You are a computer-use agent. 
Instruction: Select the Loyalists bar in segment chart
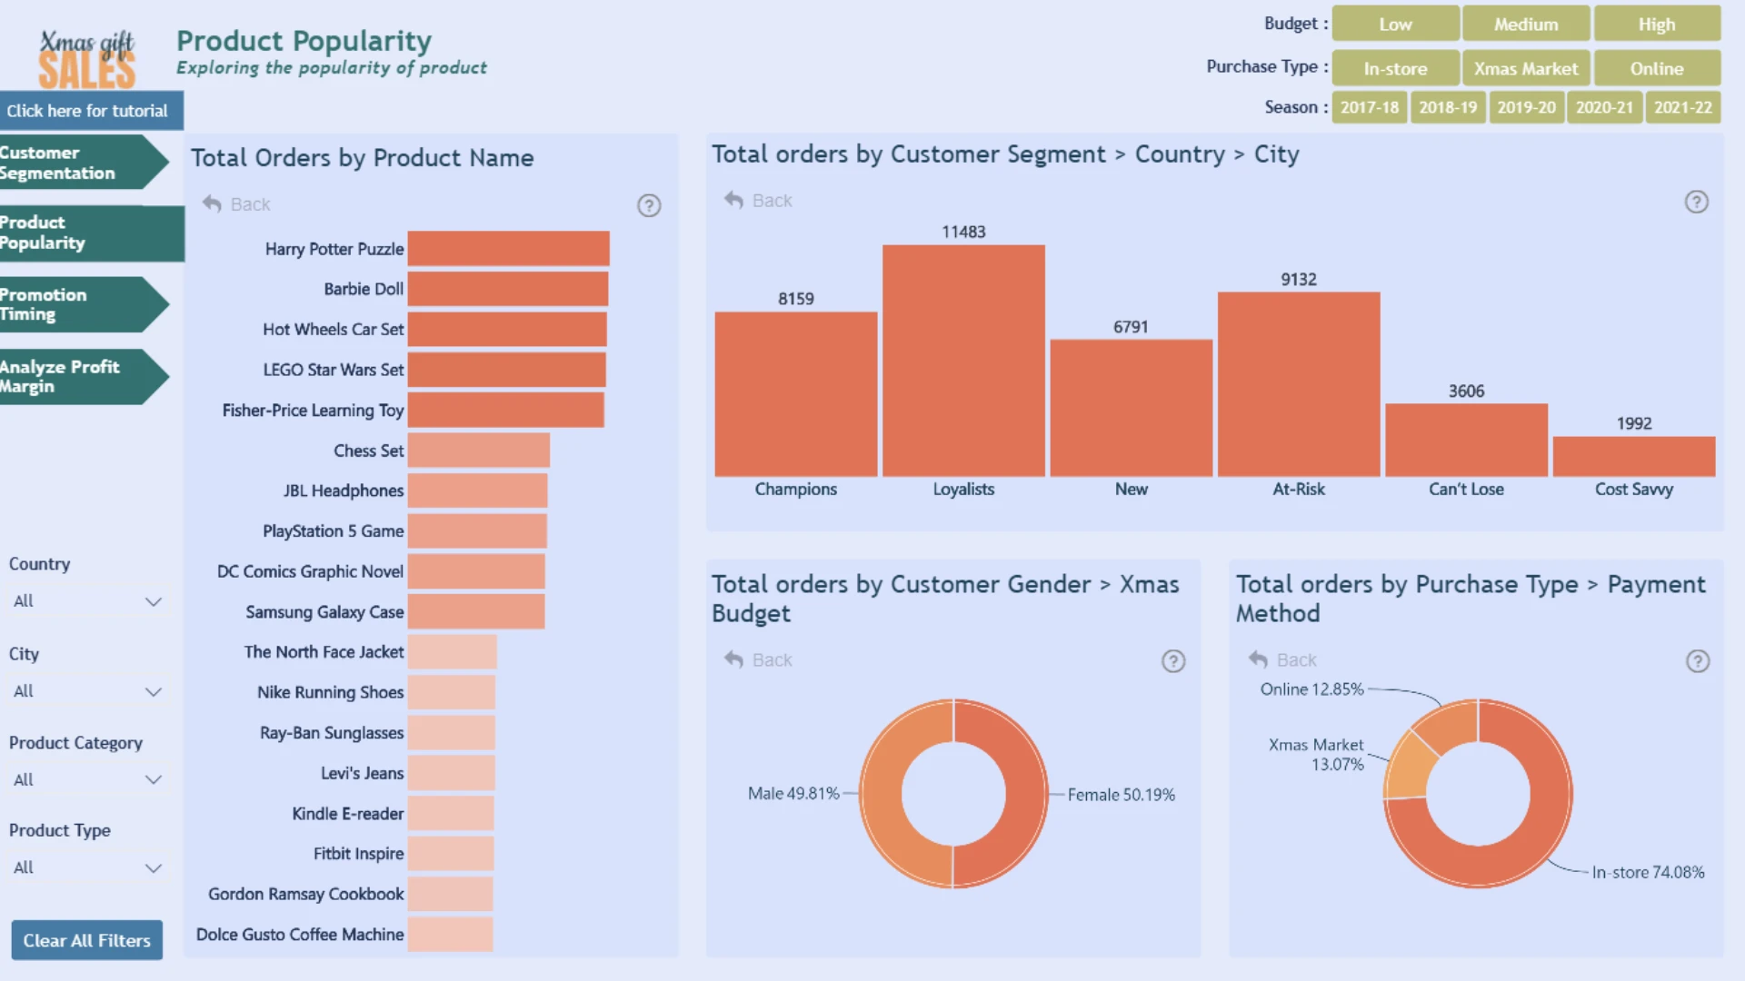point(963,361)
